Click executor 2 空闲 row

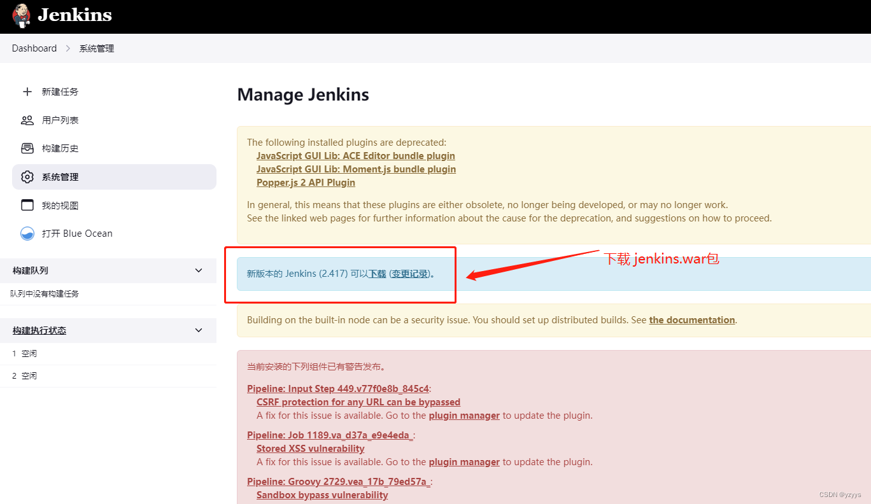pyautogui.click(x=108, y=376)
